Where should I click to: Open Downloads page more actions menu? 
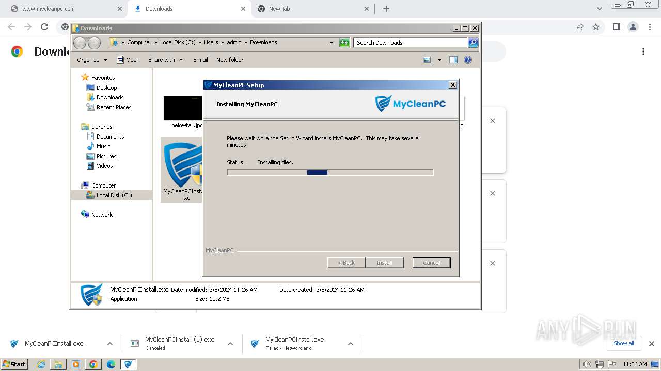pyautogui.click(x=643, y=52)
